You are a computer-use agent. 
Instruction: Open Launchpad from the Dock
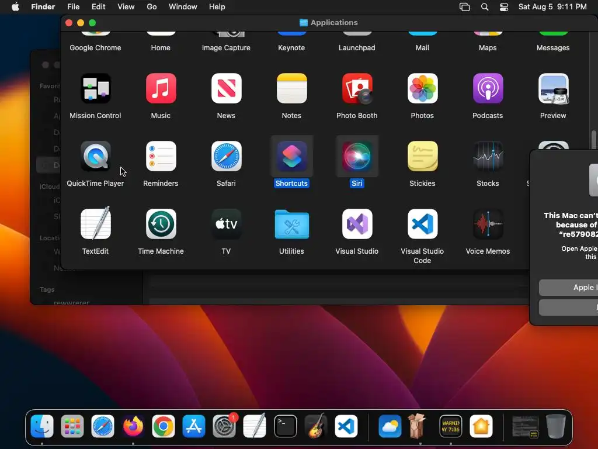coord(72,426)
